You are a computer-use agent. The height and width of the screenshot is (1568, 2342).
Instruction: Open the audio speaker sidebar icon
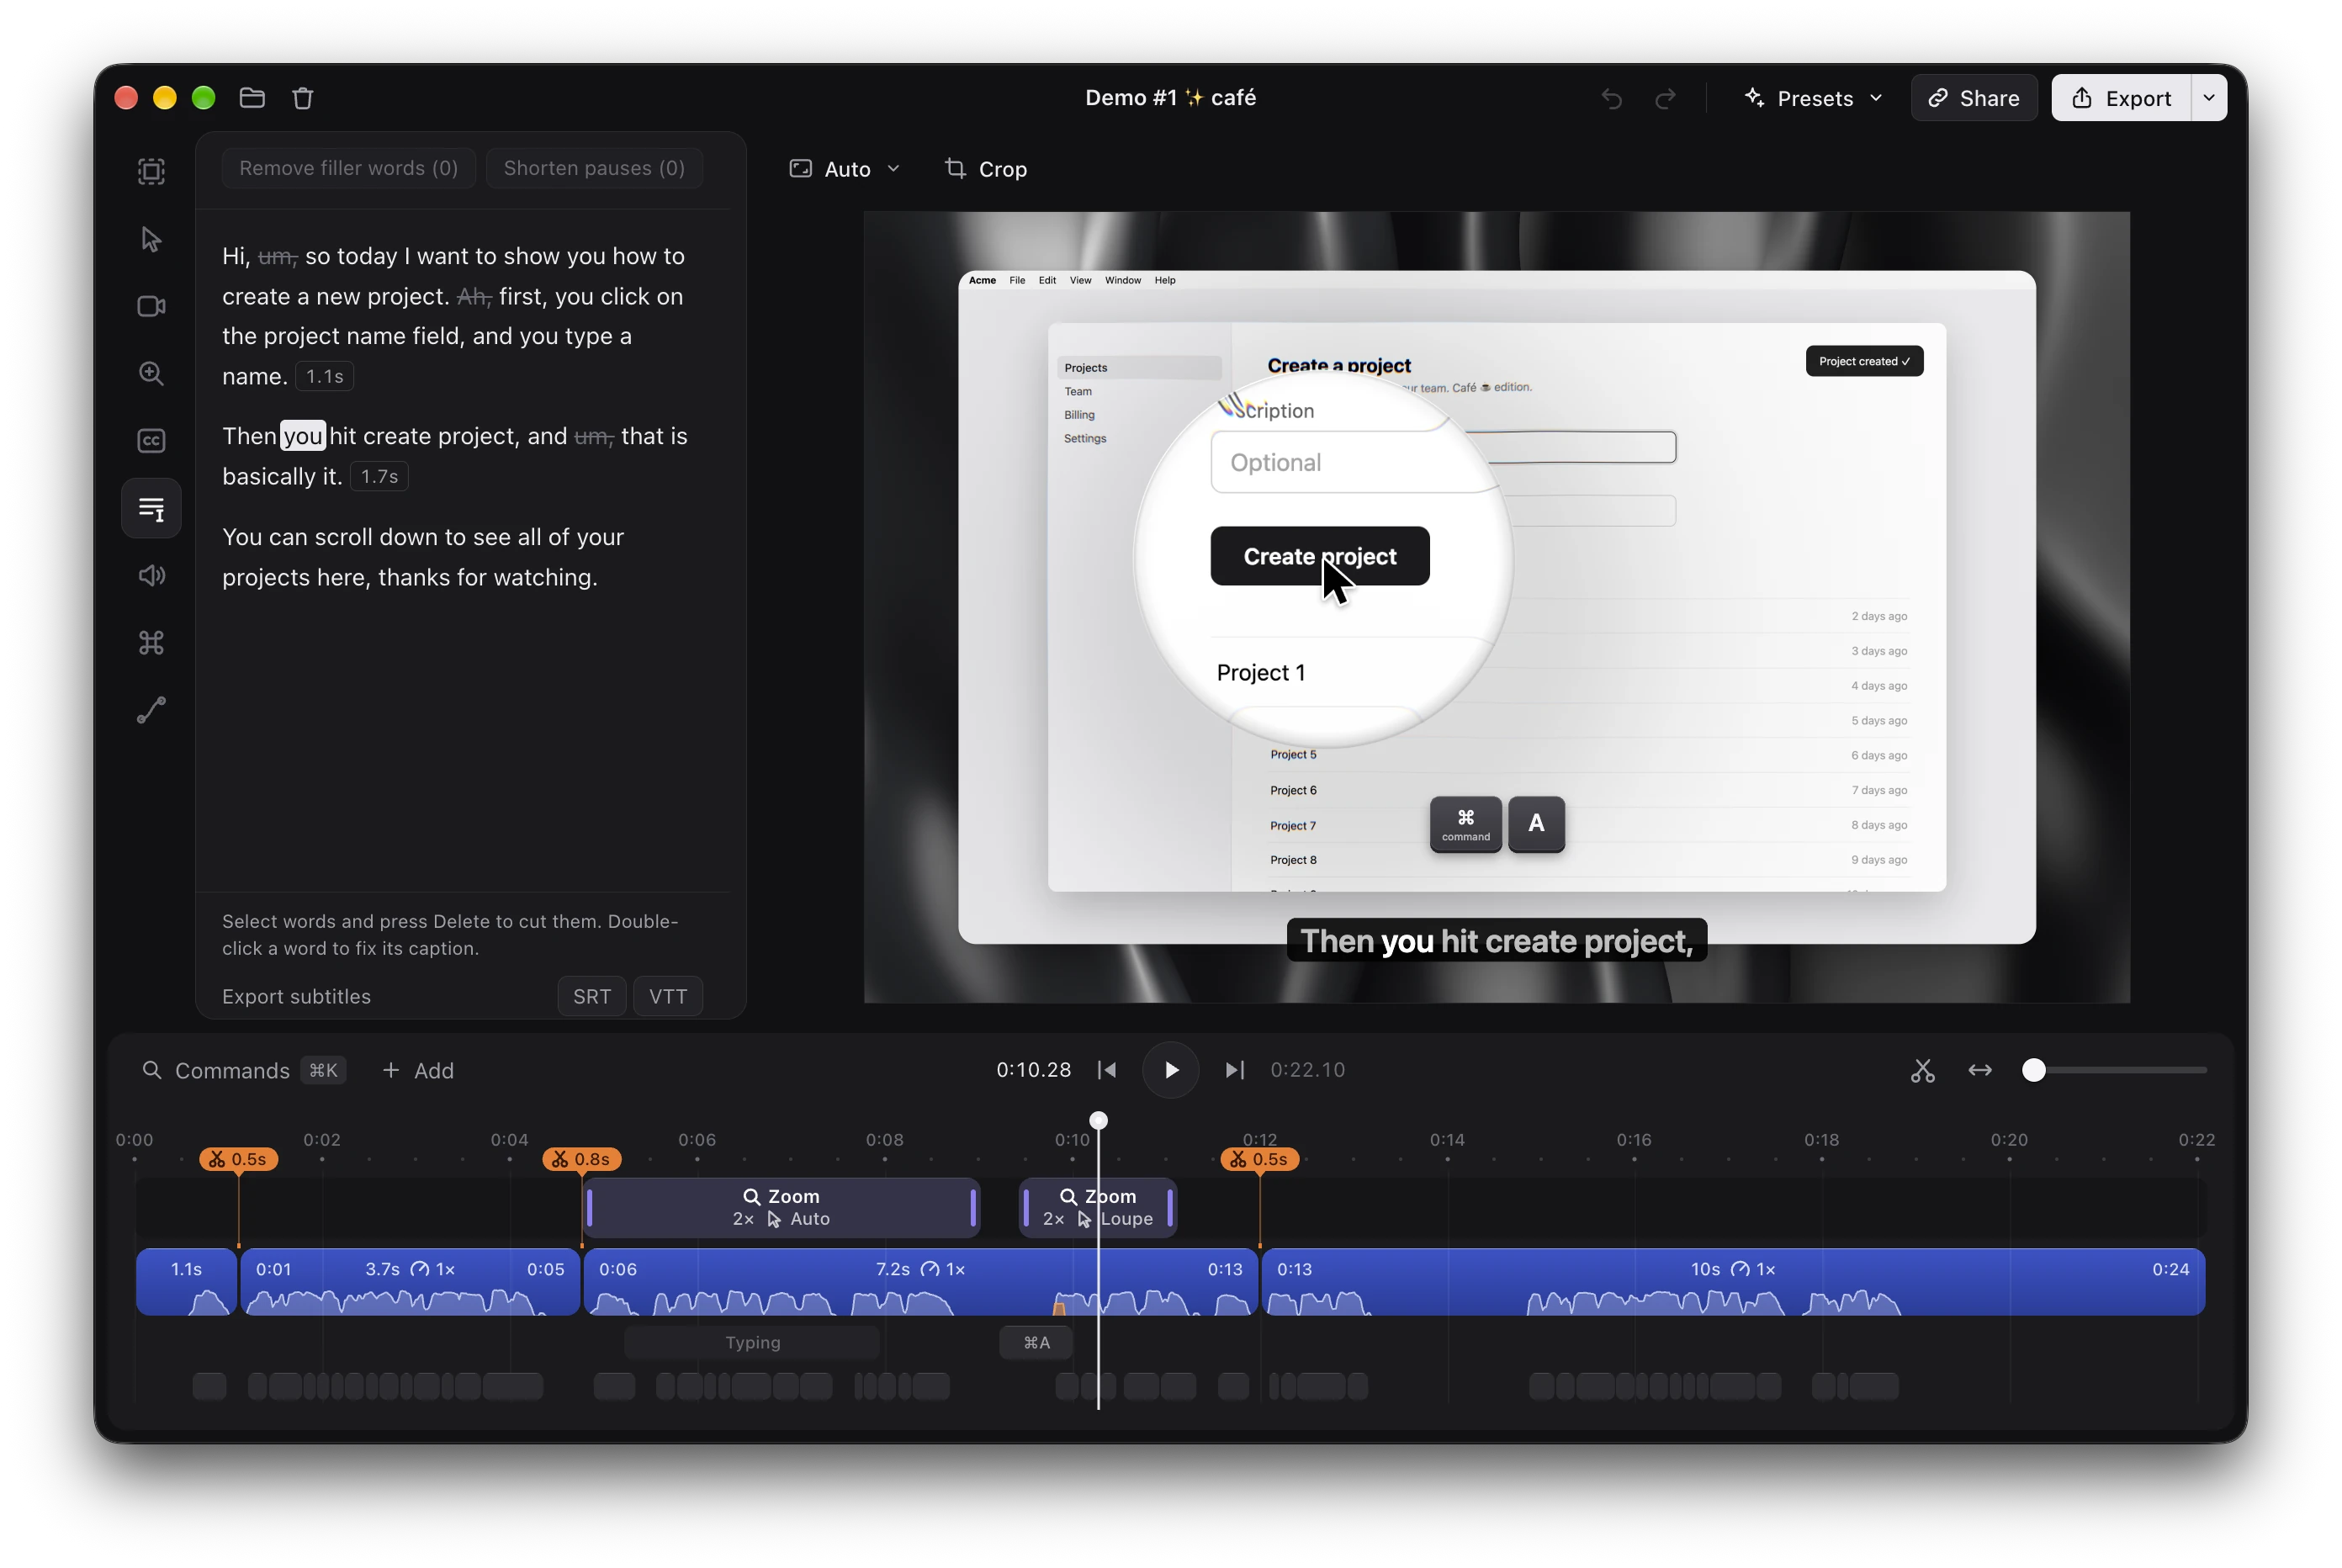[151, 575]
